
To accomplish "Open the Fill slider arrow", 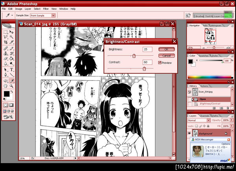I will (x=232, y=126).
